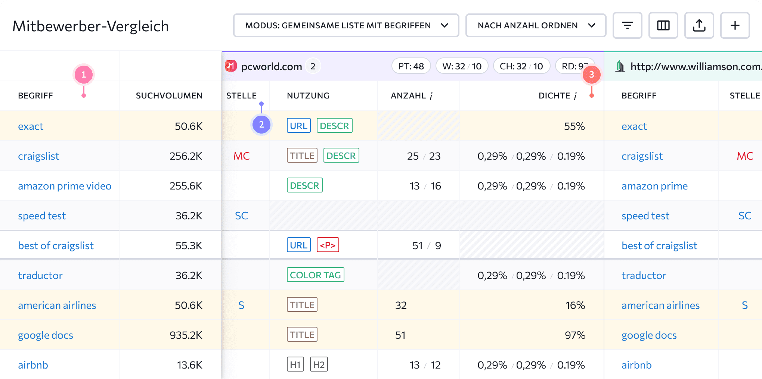Sort by SUCHVOLUMEN column header
This screenshot has height=379, width=762.
coord(169,96)
